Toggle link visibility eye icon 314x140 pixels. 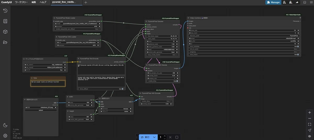point(310,136)
